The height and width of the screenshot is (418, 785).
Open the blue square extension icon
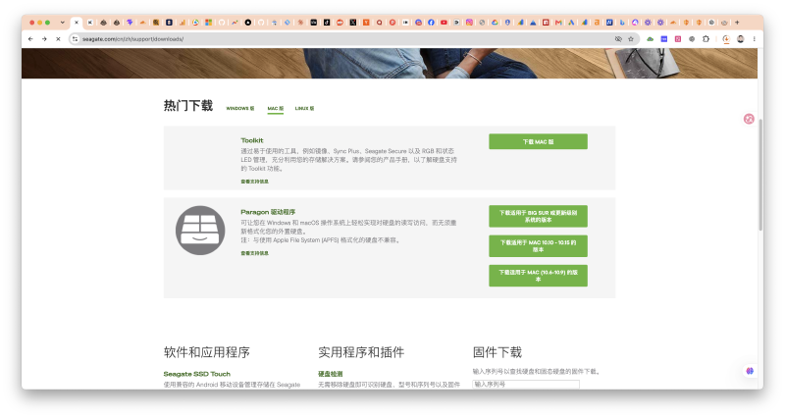664,38
